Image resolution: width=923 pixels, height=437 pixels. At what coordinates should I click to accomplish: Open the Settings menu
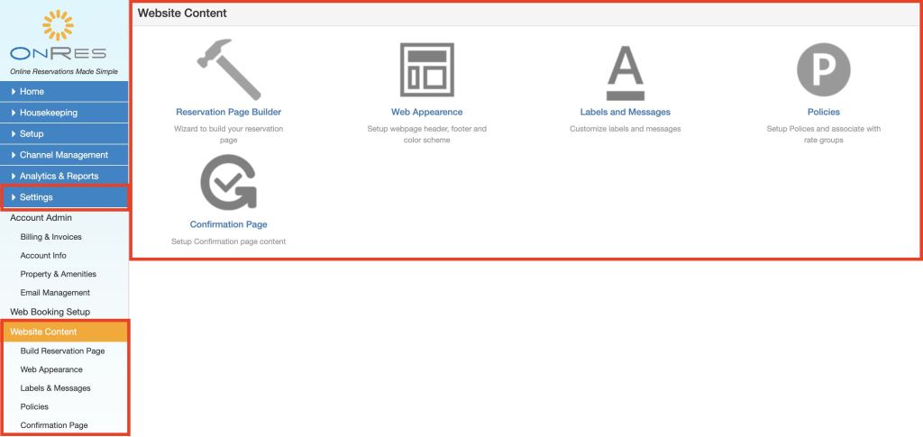64,197
